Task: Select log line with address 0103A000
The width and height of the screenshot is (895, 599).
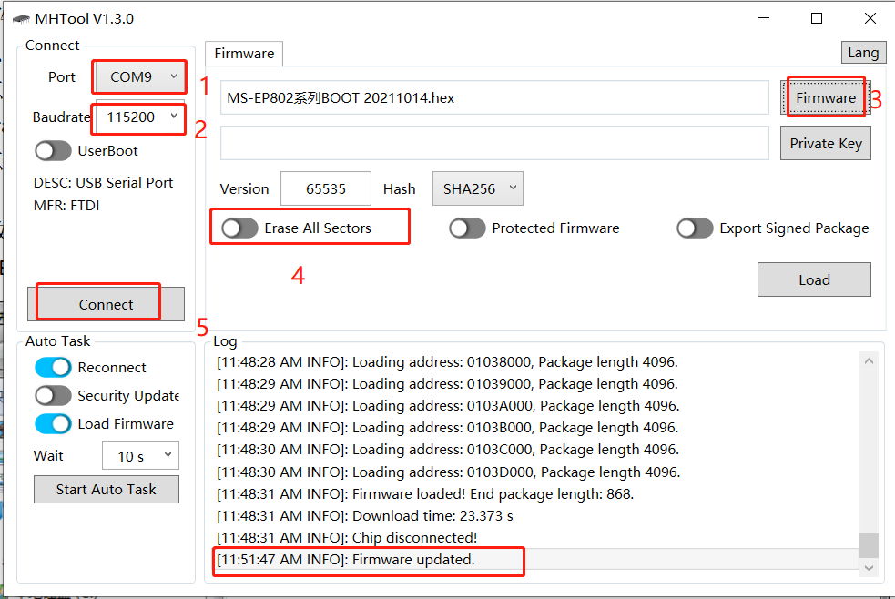Action: coord(536,406)
